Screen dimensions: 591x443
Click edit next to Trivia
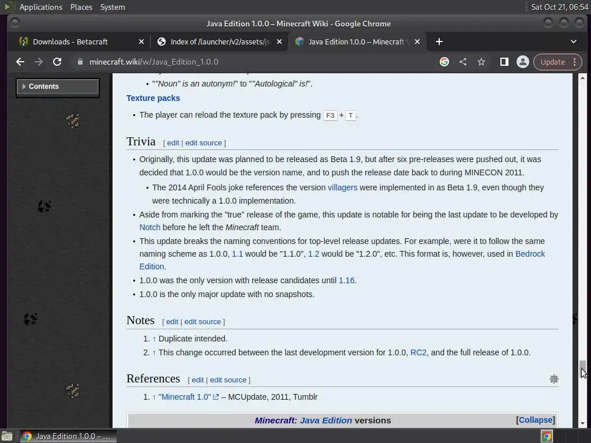click(173, 143)
